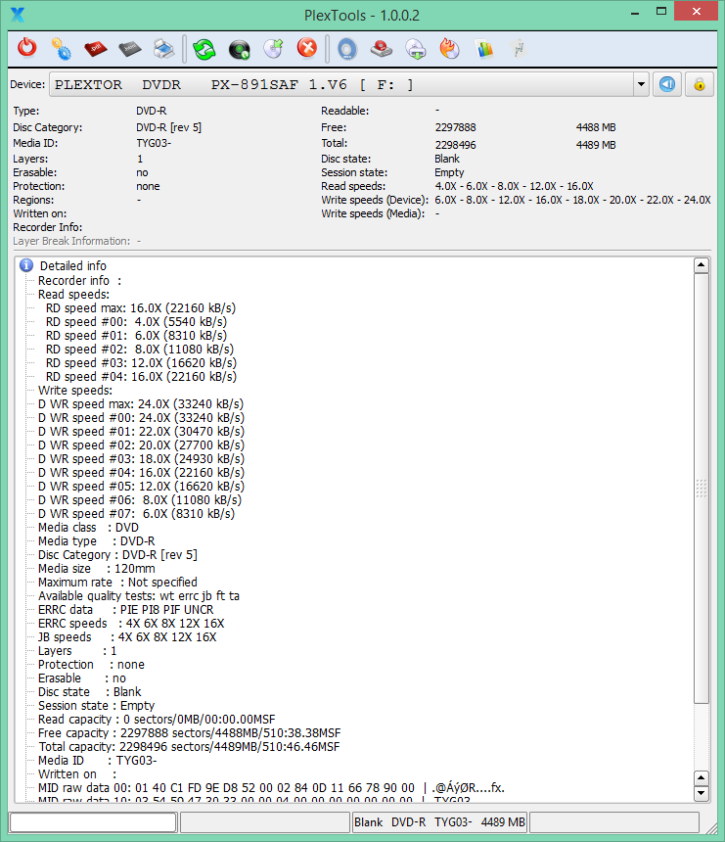Click the blue disc info icon
This screenshot has width=725, height=842.
[347, 49]
